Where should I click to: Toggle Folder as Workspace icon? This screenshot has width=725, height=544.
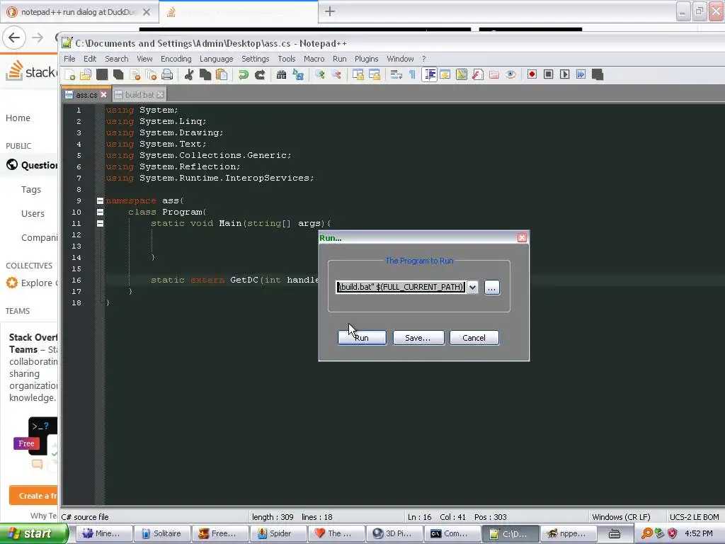click(493, 74)
